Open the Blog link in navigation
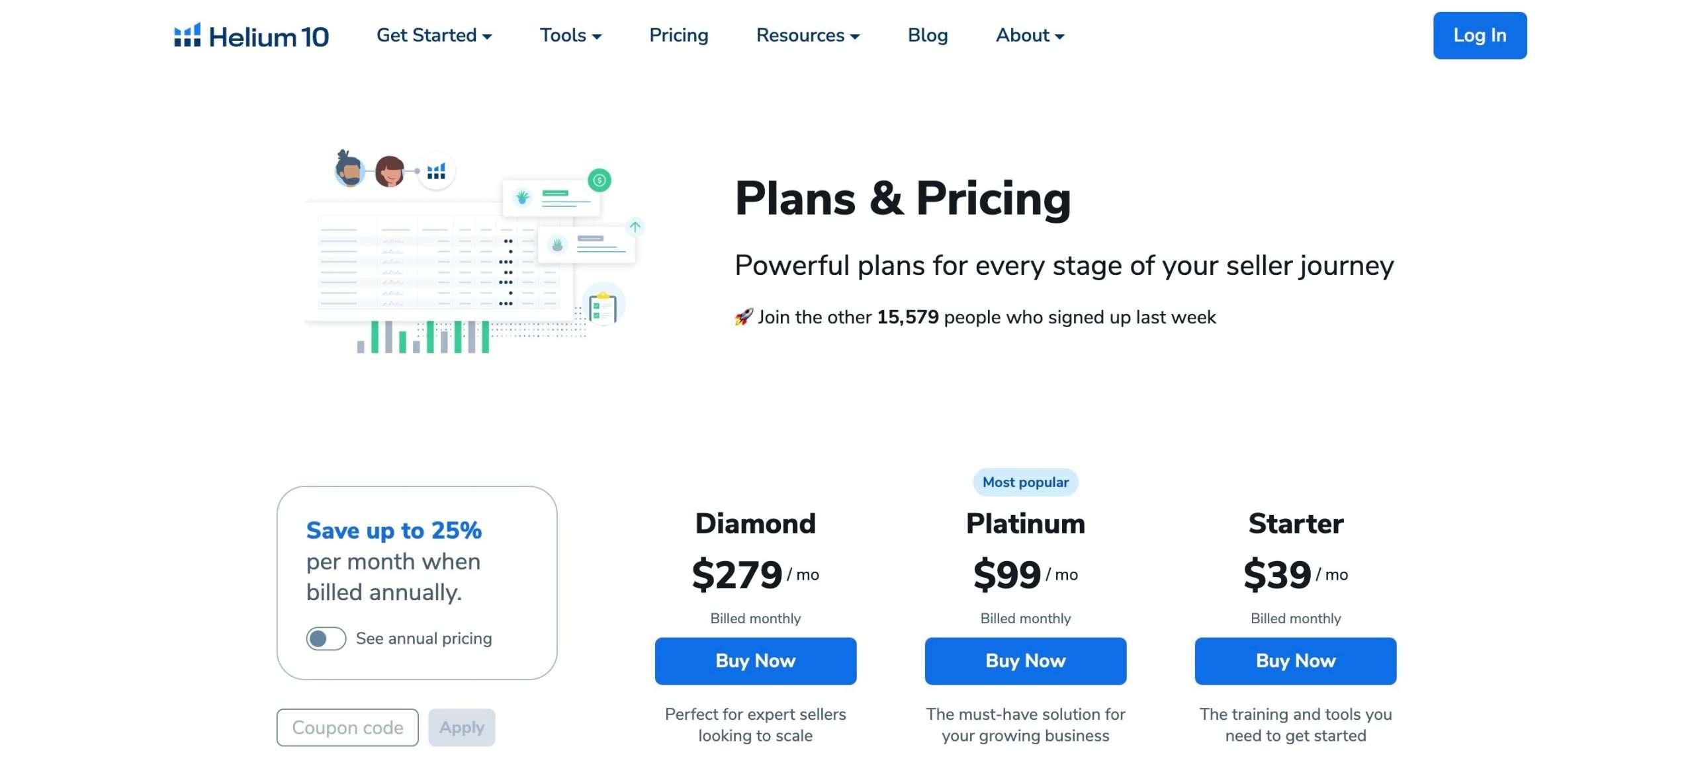 (928, 35)
